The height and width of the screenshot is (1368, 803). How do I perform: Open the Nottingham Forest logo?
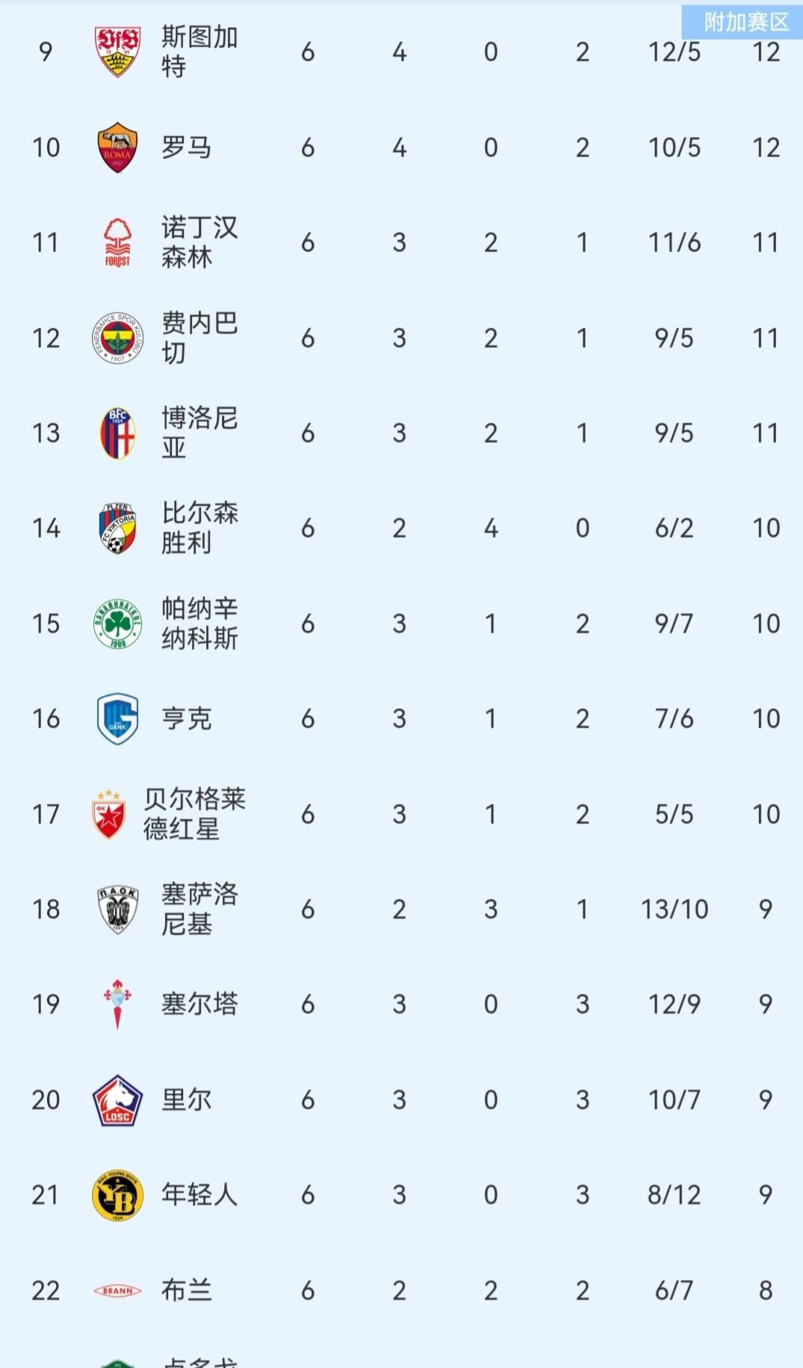coord(117,242)
